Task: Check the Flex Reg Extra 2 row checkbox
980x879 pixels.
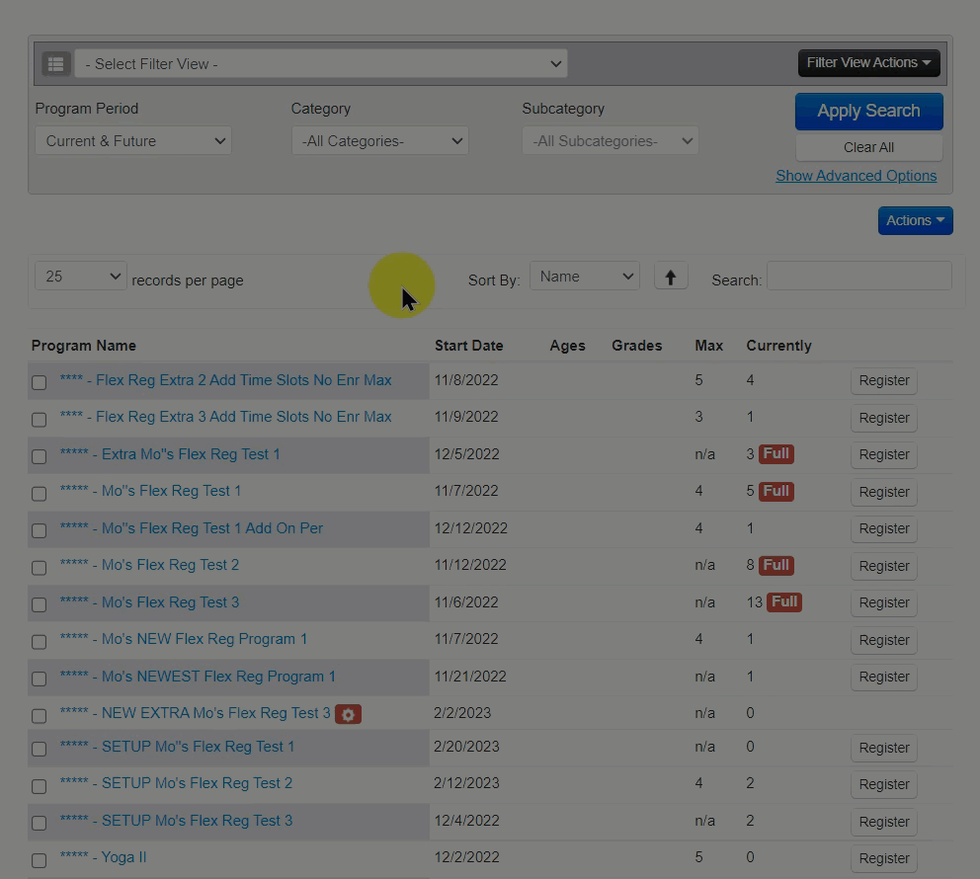Action: [x=40, y=382]
